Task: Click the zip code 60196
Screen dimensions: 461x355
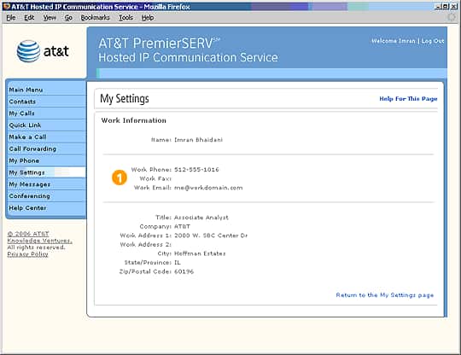Action: click(x=184, y=271)
